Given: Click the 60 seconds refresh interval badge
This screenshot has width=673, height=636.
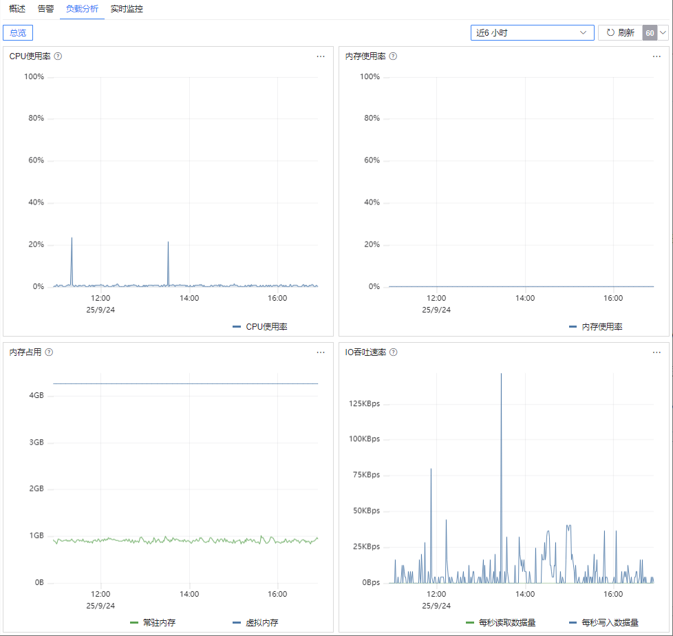Looking at the screenshot, I should point(650,32).
